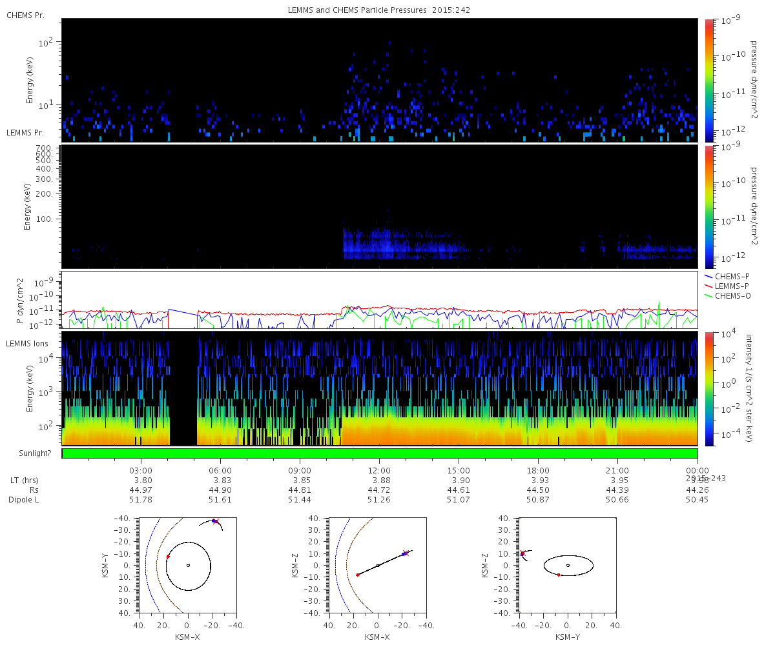Click the green Sunlight indicator bar
Viewport: 775px width, 645px height.
379,453
